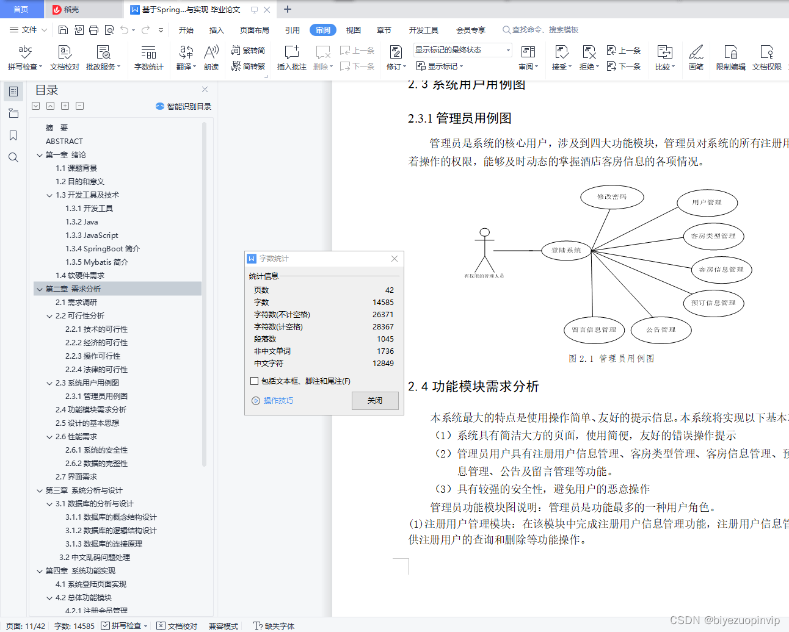Open the search icon in left sidebar
This screenshot has width=789, height=632.
point(13,157)
